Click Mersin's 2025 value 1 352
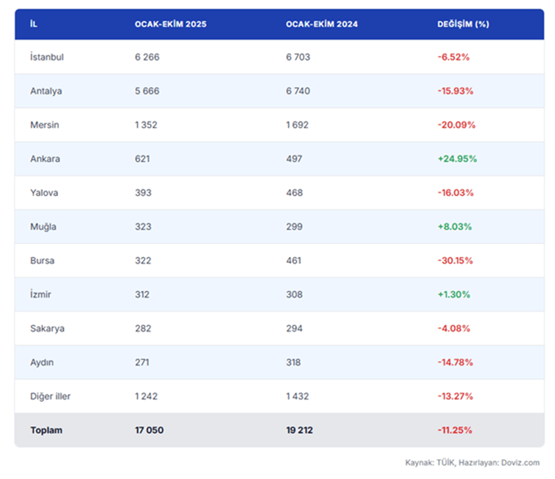The height and width of the screenshot is (479, 555). 146,125
